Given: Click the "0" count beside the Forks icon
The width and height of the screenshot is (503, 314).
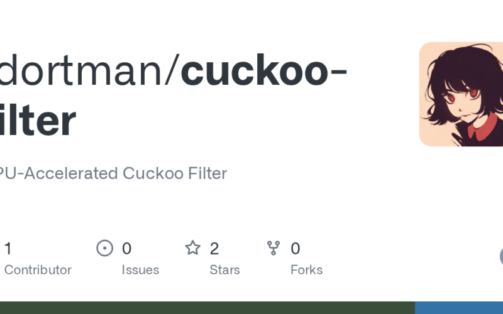Looking at the screenshot, I should pyautogui.click(x=295, y=249).
